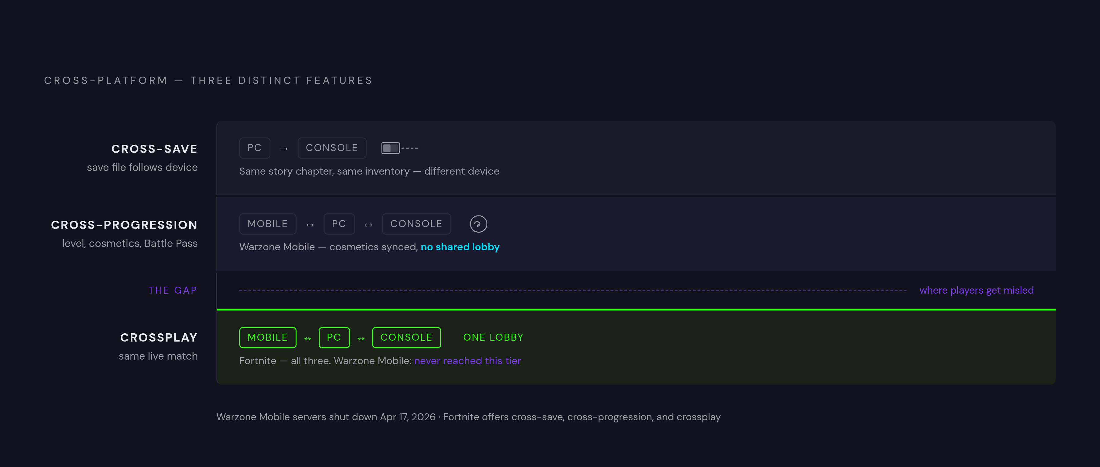Click the circular sync icon in the Cross-Progression row

pos(478,224)
